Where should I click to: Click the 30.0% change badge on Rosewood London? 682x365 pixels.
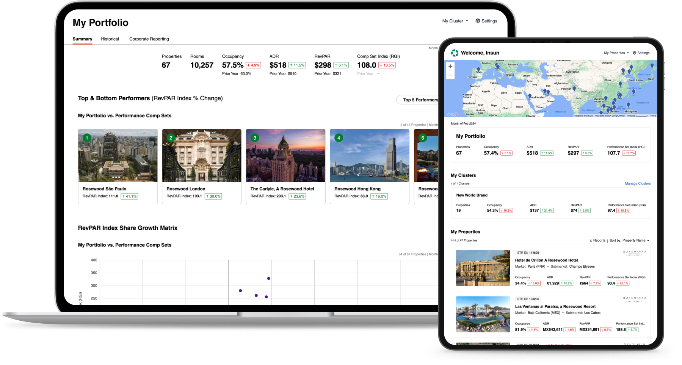click(213, 196)
